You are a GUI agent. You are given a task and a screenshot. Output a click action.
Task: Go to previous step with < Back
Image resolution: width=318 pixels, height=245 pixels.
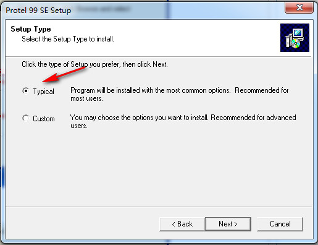pos(182,224)
